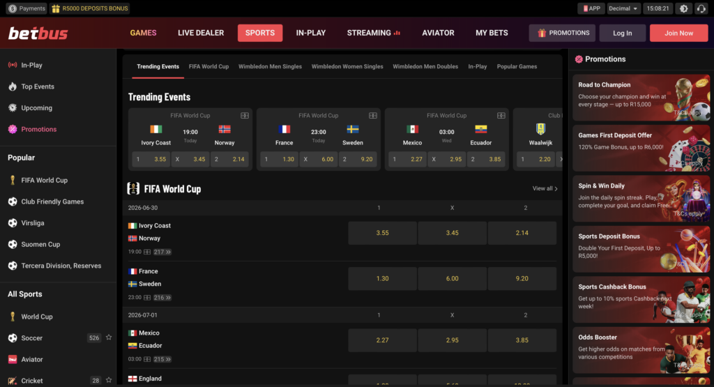Select Suomen Cup in the sidebar

click(58, 245)
